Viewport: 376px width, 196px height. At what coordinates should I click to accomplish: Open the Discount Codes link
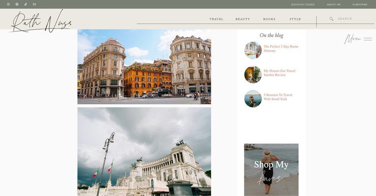(x=302, y=5)
